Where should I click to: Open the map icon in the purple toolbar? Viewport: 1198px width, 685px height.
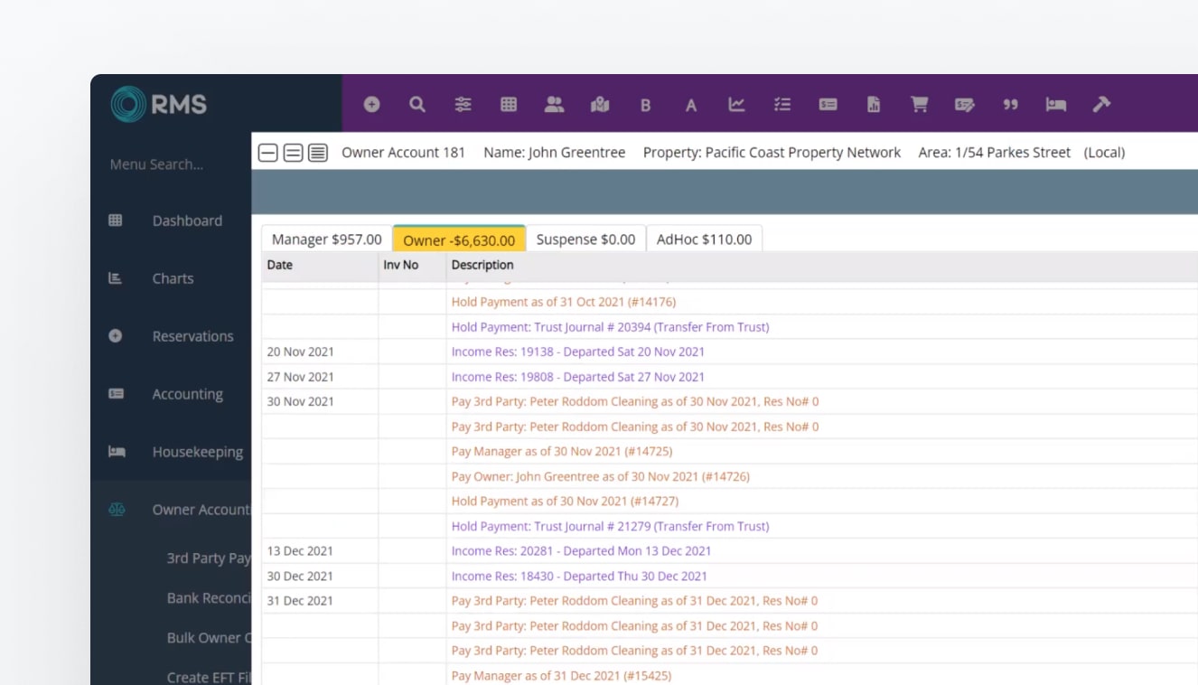600,104
